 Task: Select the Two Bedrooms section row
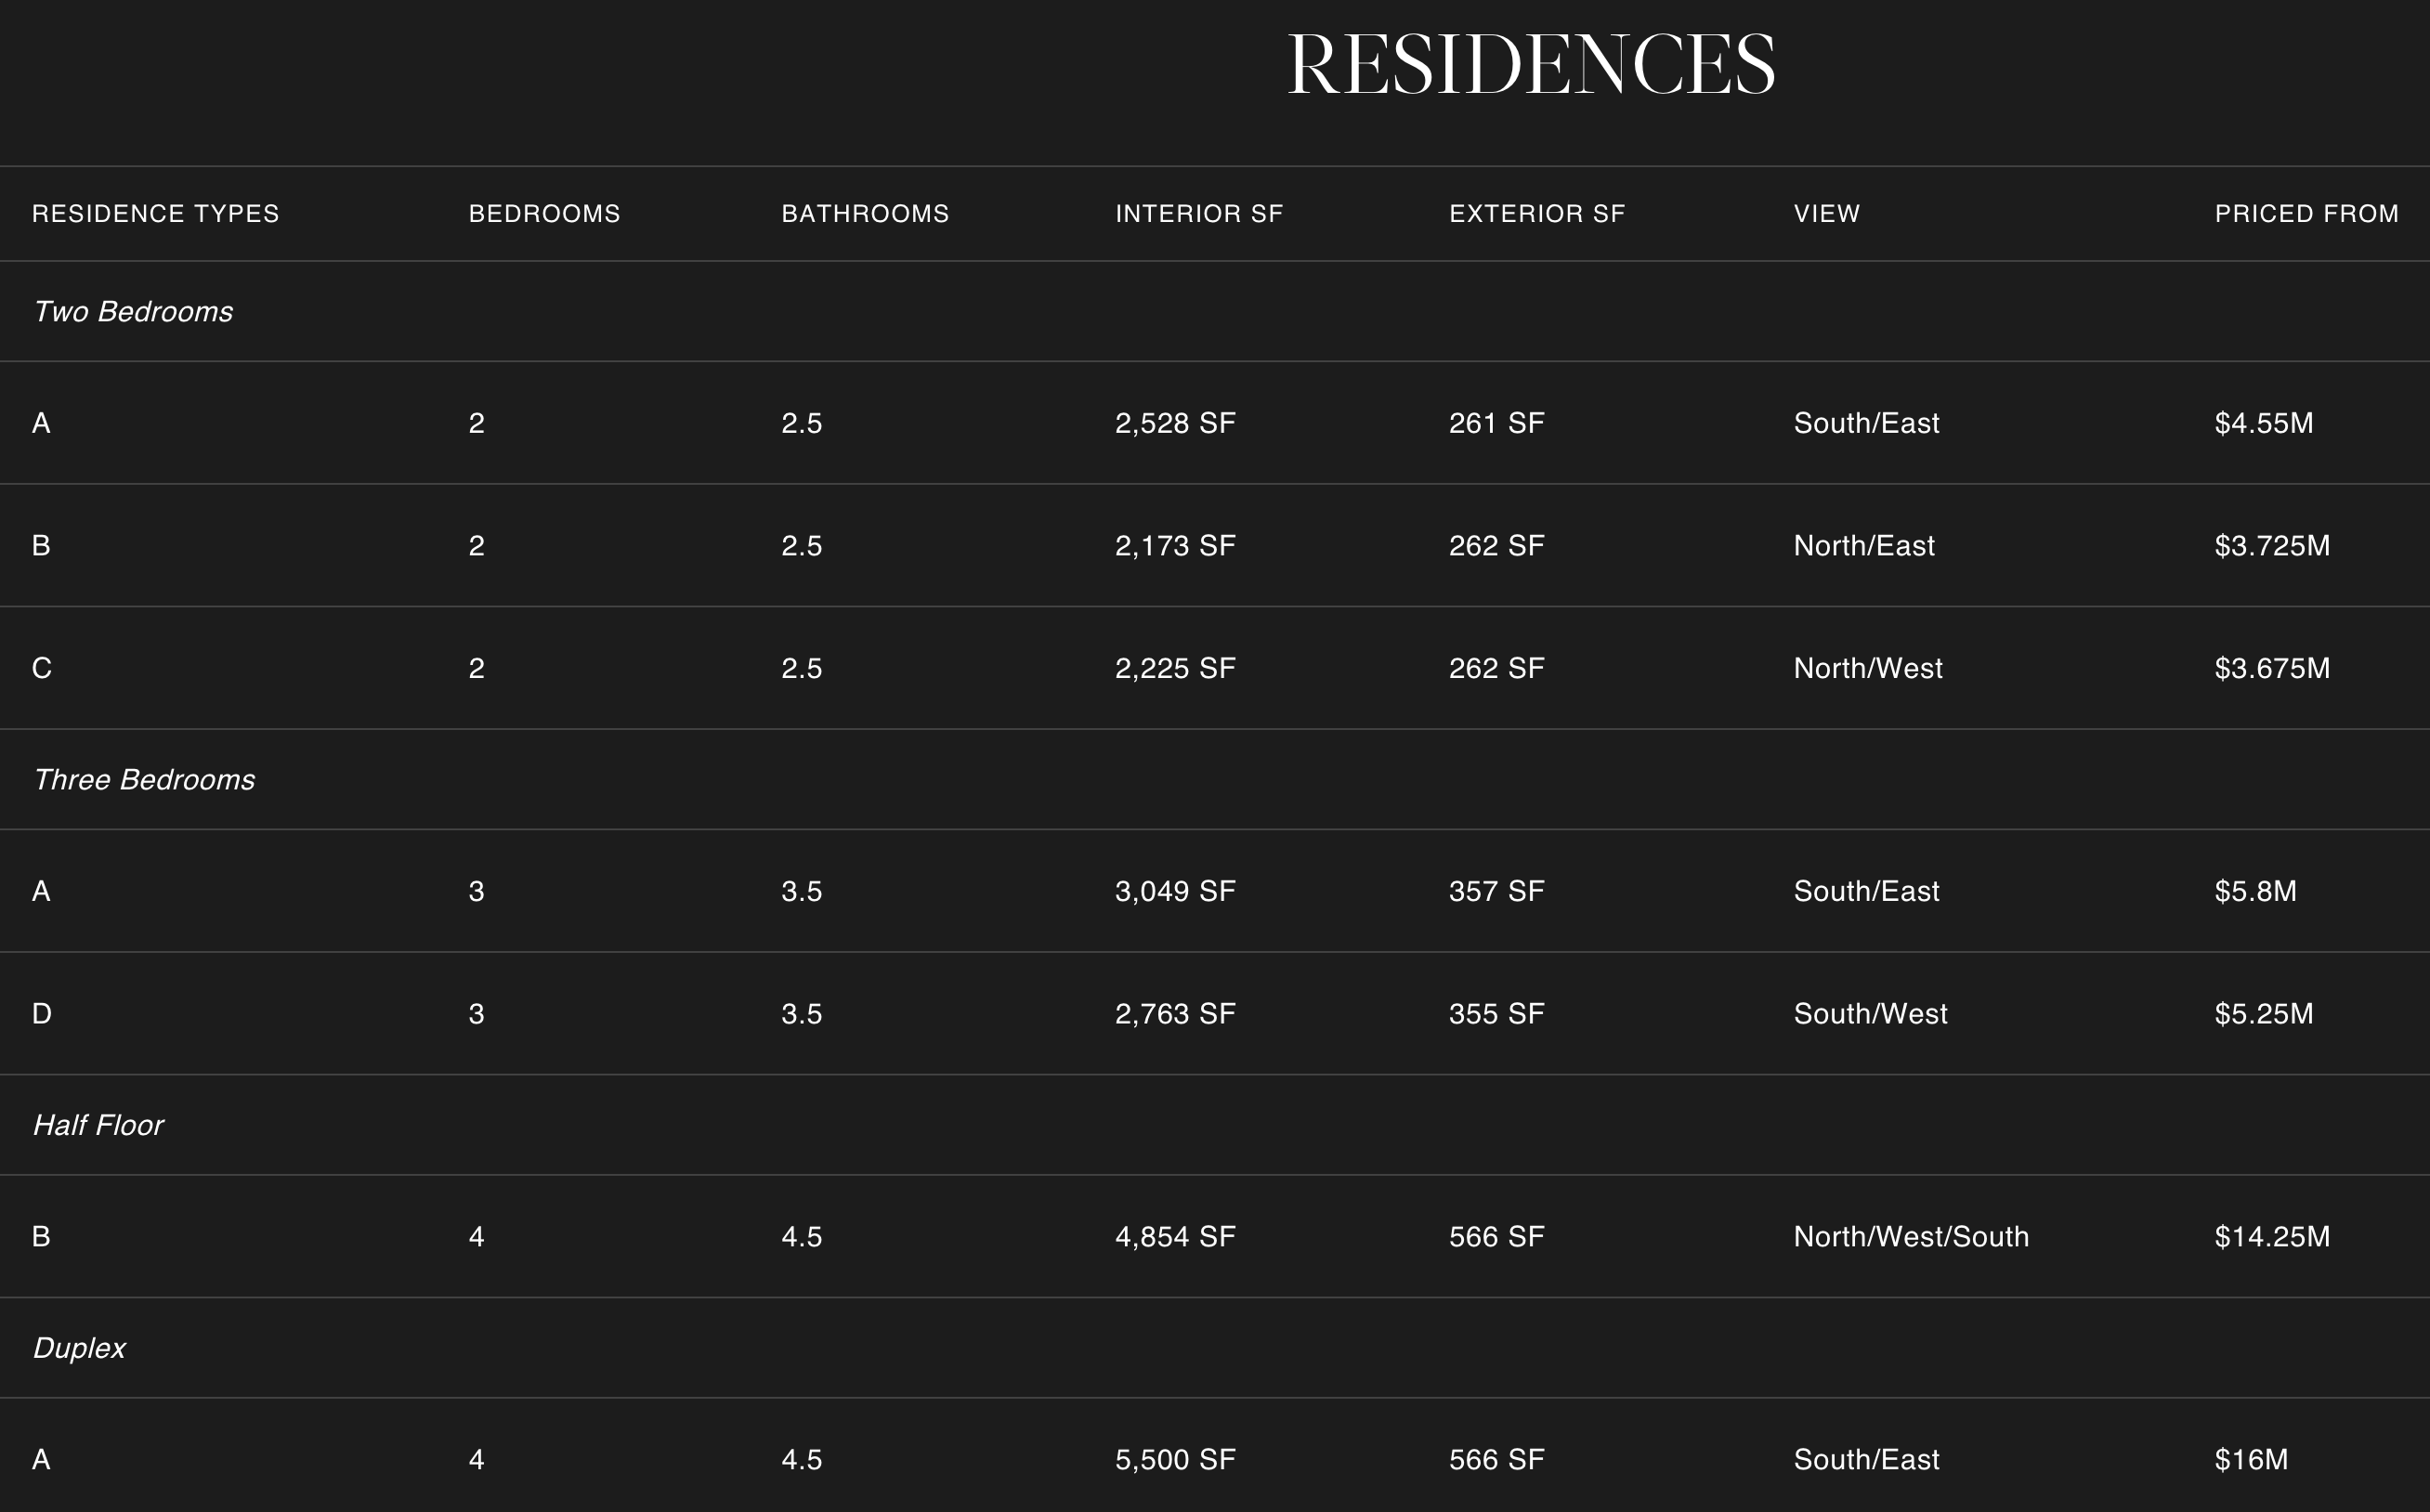pyautogui.click(x=133, y=312)
